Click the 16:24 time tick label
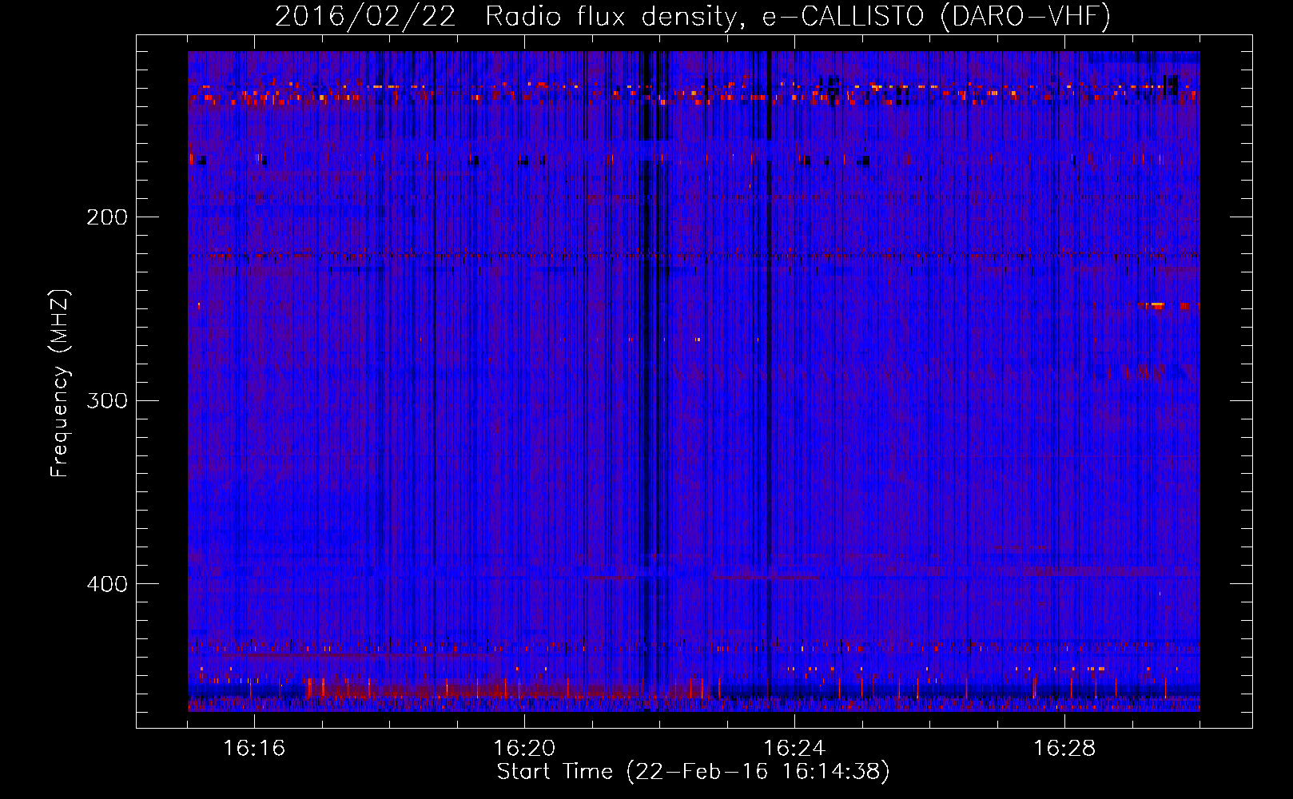 pos(794,748)
